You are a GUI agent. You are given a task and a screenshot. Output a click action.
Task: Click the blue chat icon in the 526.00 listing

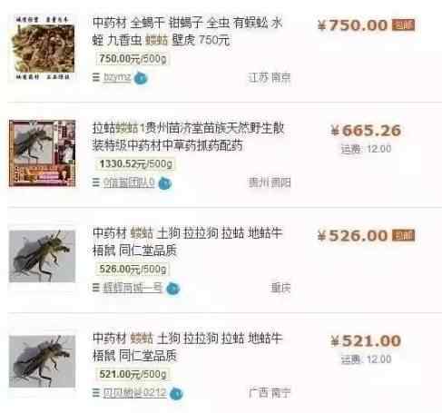(x=173, y=289)
